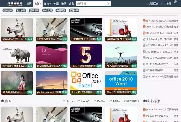Open the PS 文字特效 number 5 thumbnail
181x122 pixels.
(x=86, y=56)
